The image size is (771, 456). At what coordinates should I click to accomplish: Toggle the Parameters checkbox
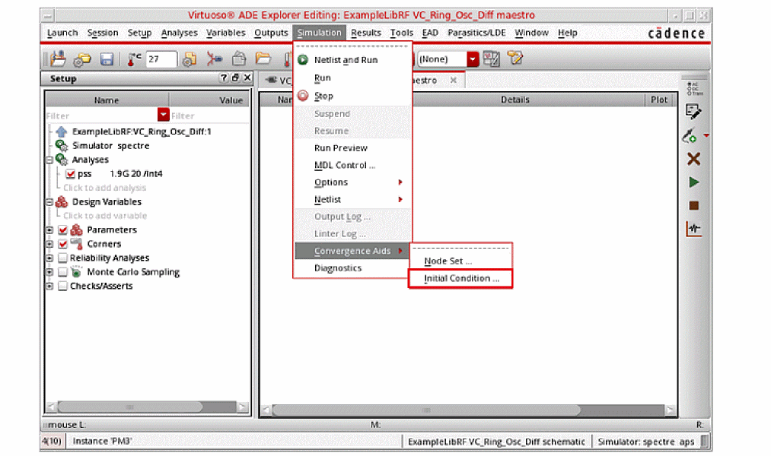click(x=62, y=230)
